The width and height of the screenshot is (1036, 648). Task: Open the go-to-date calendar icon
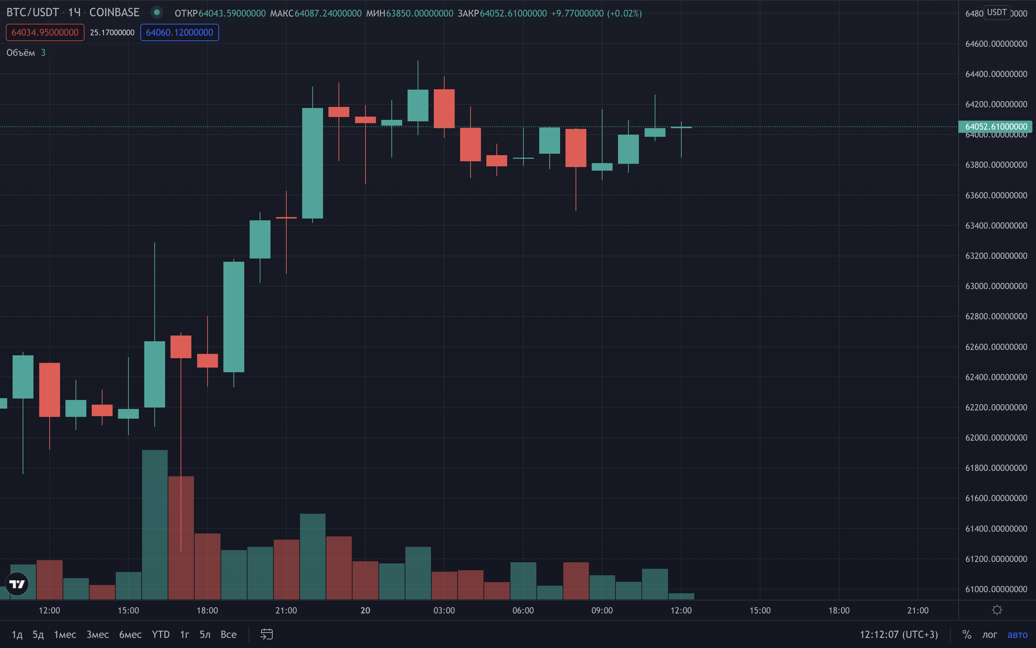tap(266, 634)
